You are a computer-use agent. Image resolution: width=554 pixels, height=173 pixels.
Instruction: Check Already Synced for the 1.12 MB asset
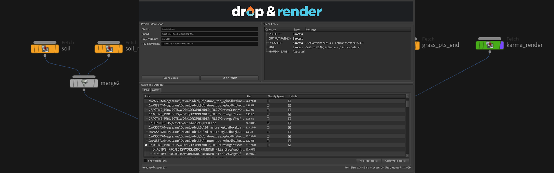(268, 141)
